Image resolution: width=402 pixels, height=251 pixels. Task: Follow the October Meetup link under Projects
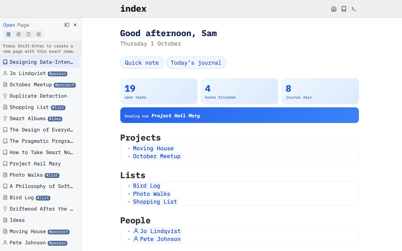pyautogui.click(x=157, y=156)
